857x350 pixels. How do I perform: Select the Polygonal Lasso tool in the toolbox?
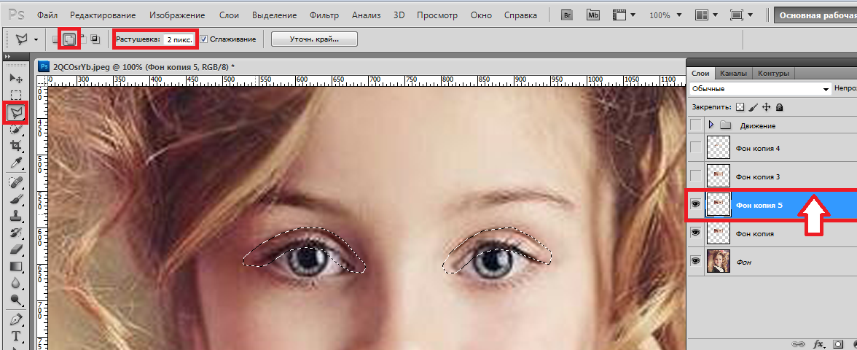point(16,112)
